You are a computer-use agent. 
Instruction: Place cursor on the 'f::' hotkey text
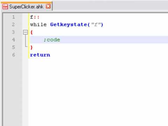35,17
